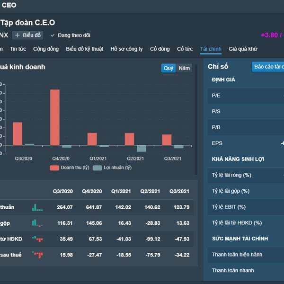Click sparkline icon in the thuần revenue row
284x284 pixels.
coord(37,207)
